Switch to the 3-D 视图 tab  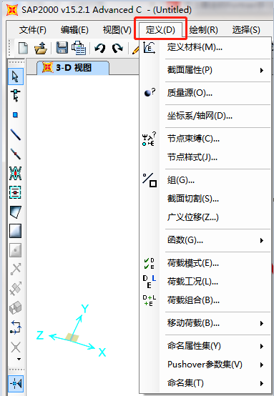coord(73,68)
